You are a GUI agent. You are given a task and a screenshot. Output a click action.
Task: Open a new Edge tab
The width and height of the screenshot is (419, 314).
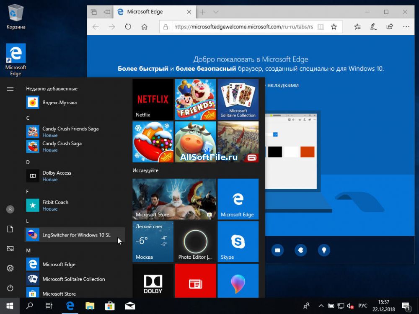203,12
